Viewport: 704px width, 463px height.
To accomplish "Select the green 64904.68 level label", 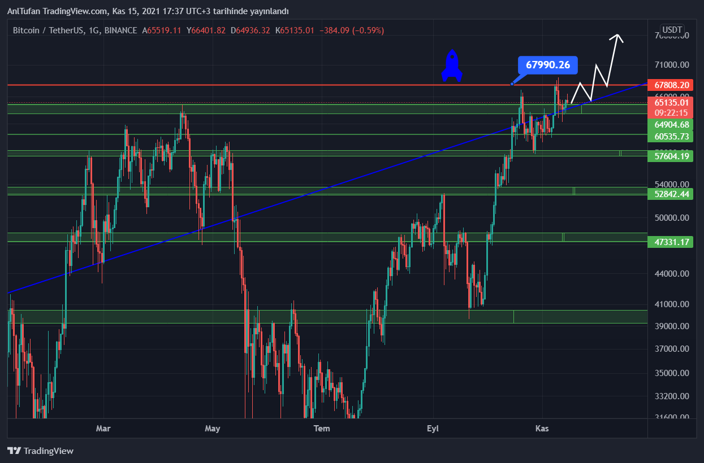I will pos(671,124).
